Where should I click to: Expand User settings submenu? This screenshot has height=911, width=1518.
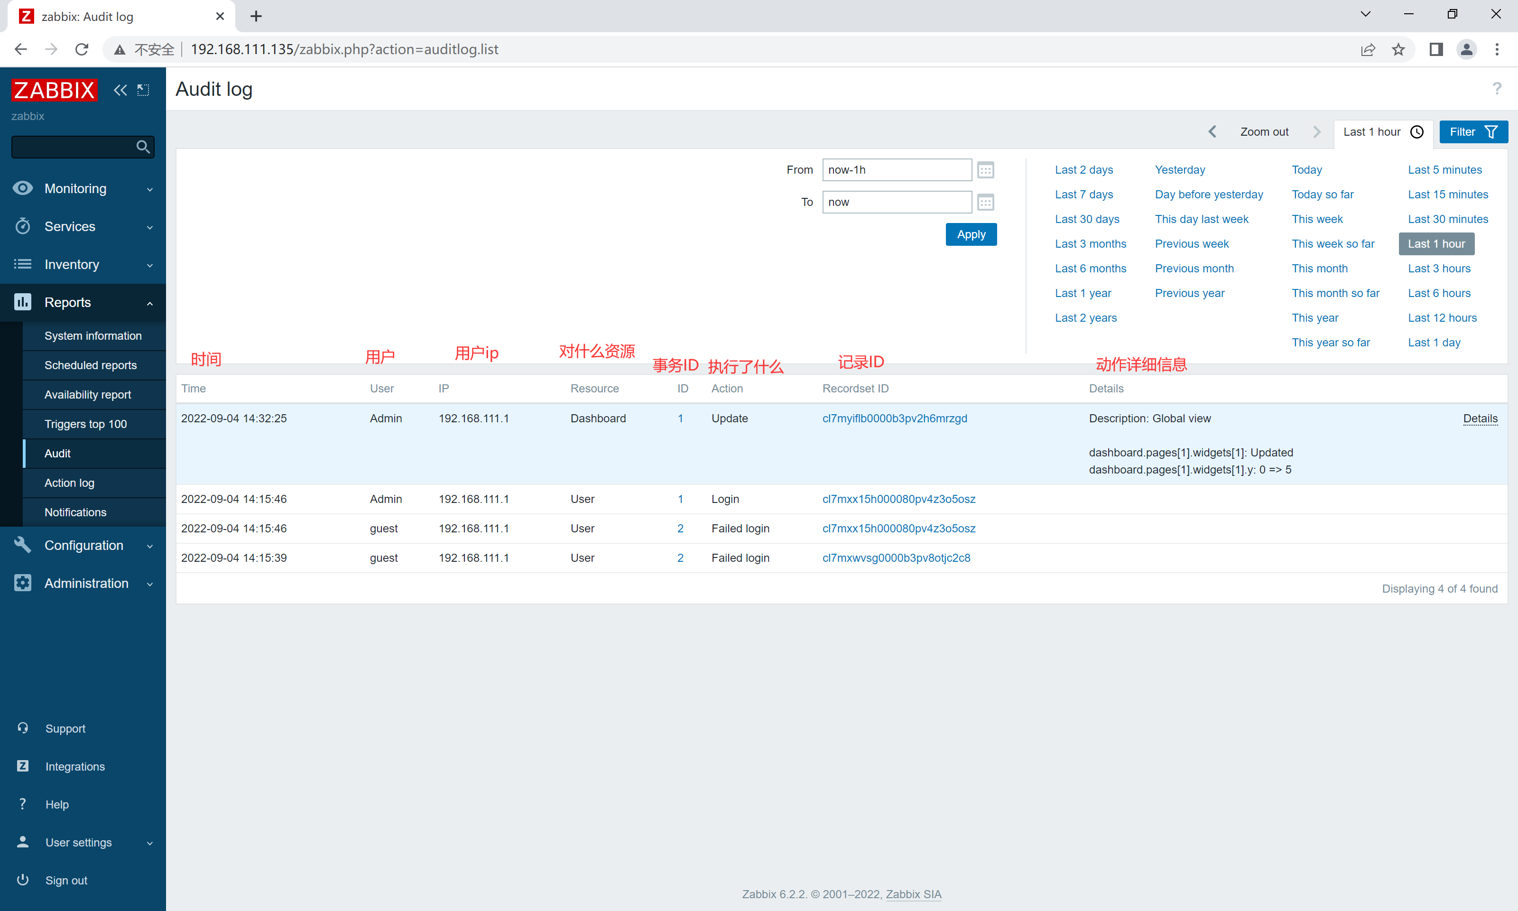[150, 843]
